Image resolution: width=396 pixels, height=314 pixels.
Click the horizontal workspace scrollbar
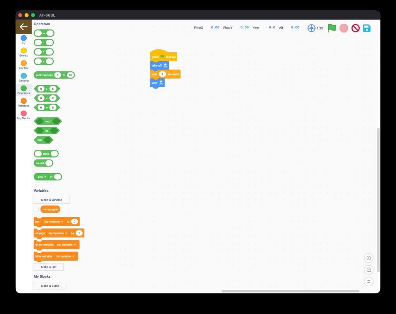(290, 291)
